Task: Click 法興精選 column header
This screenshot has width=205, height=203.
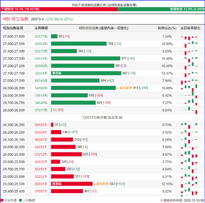Action: click(x=41, y=28)
